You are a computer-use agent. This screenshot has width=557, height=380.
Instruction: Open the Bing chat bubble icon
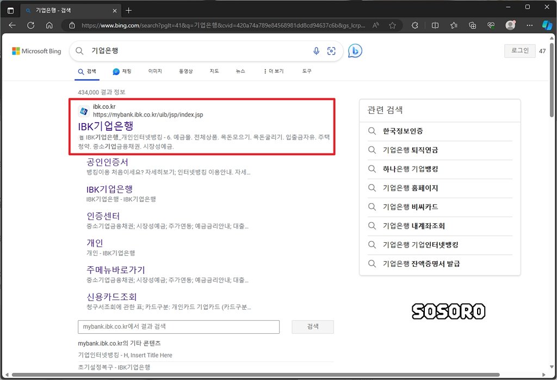pos(355,51)
